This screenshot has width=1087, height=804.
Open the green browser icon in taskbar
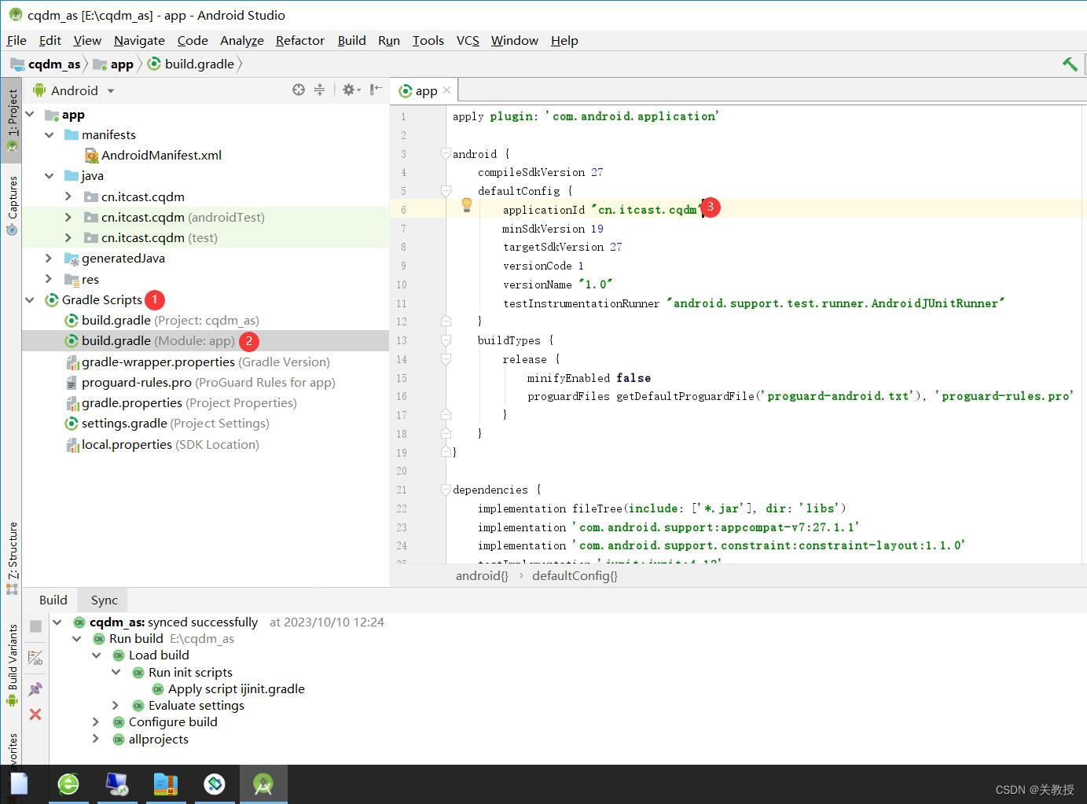click(x=68, y=784)
